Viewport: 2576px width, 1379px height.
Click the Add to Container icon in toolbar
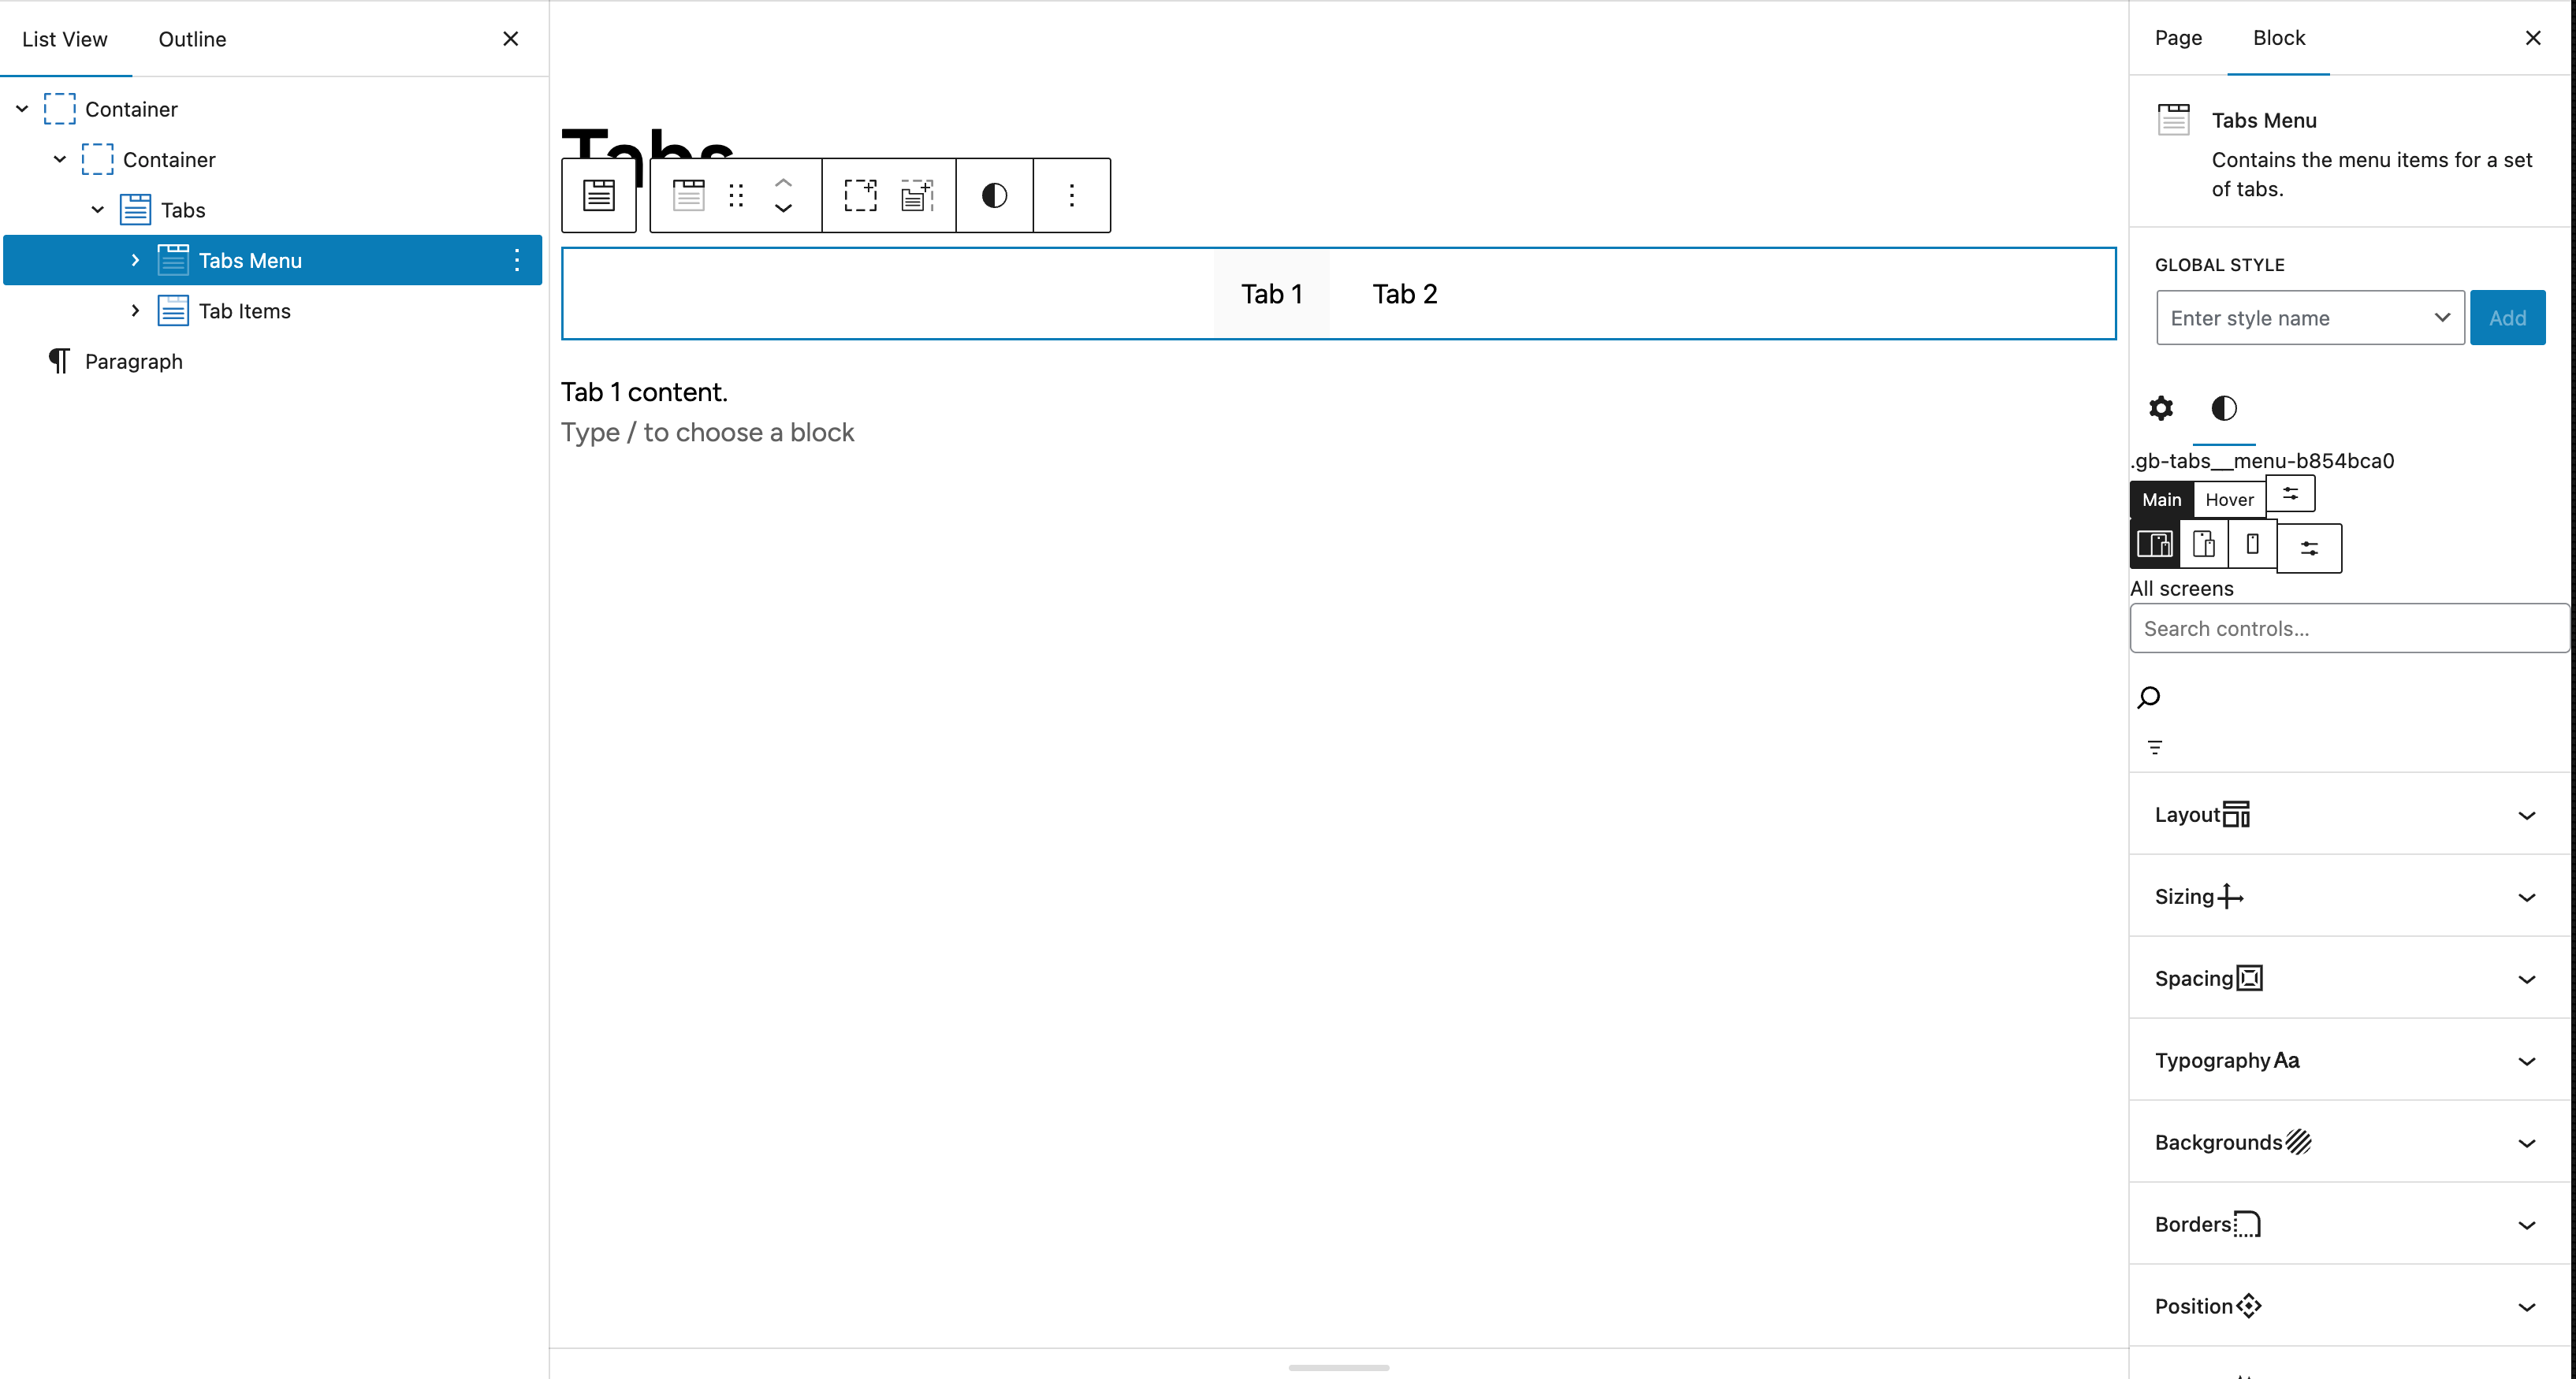pyautogui.click(x=860, y=195)
